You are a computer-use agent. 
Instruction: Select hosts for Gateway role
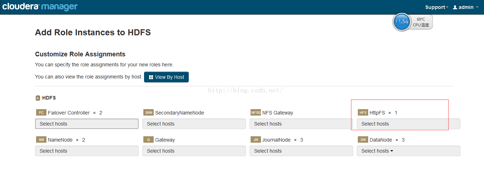click(194, 151)
